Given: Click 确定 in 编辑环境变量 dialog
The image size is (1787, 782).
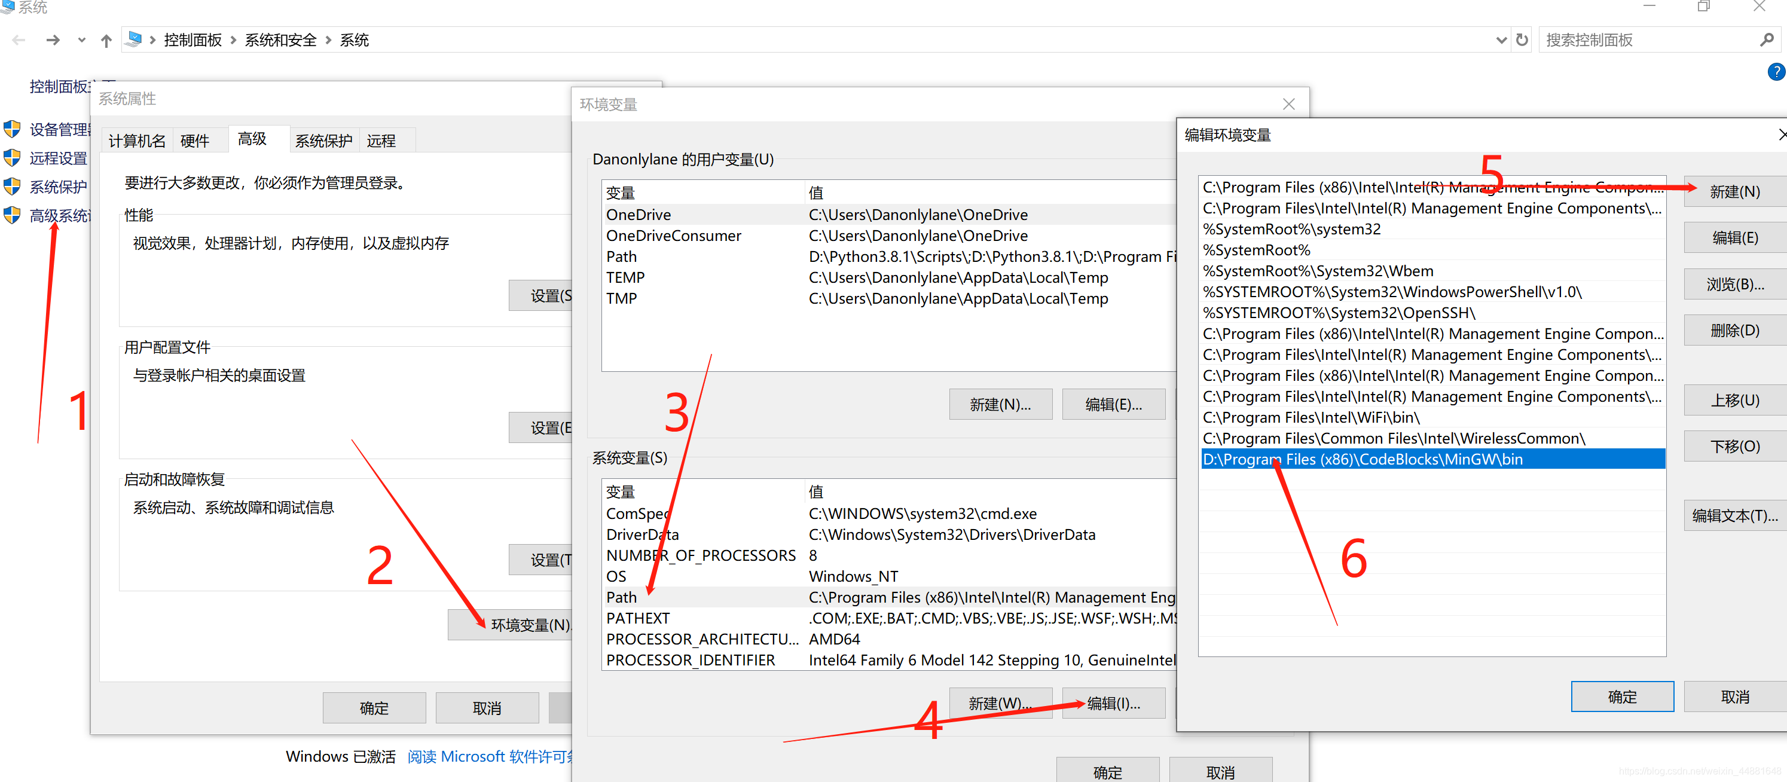Looking at the screenshot, I should pos(1622,696).
